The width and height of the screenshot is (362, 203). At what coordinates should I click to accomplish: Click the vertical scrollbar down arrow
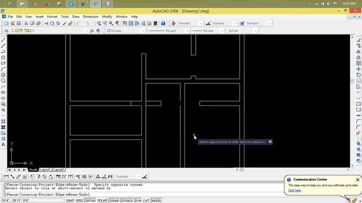point(352,165)
